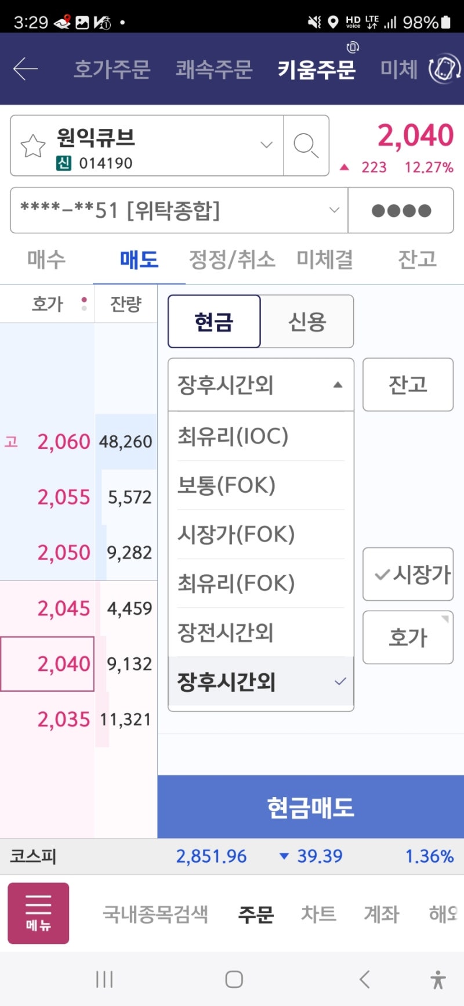Switch to the 매수 buy tab

pos(45,259)
